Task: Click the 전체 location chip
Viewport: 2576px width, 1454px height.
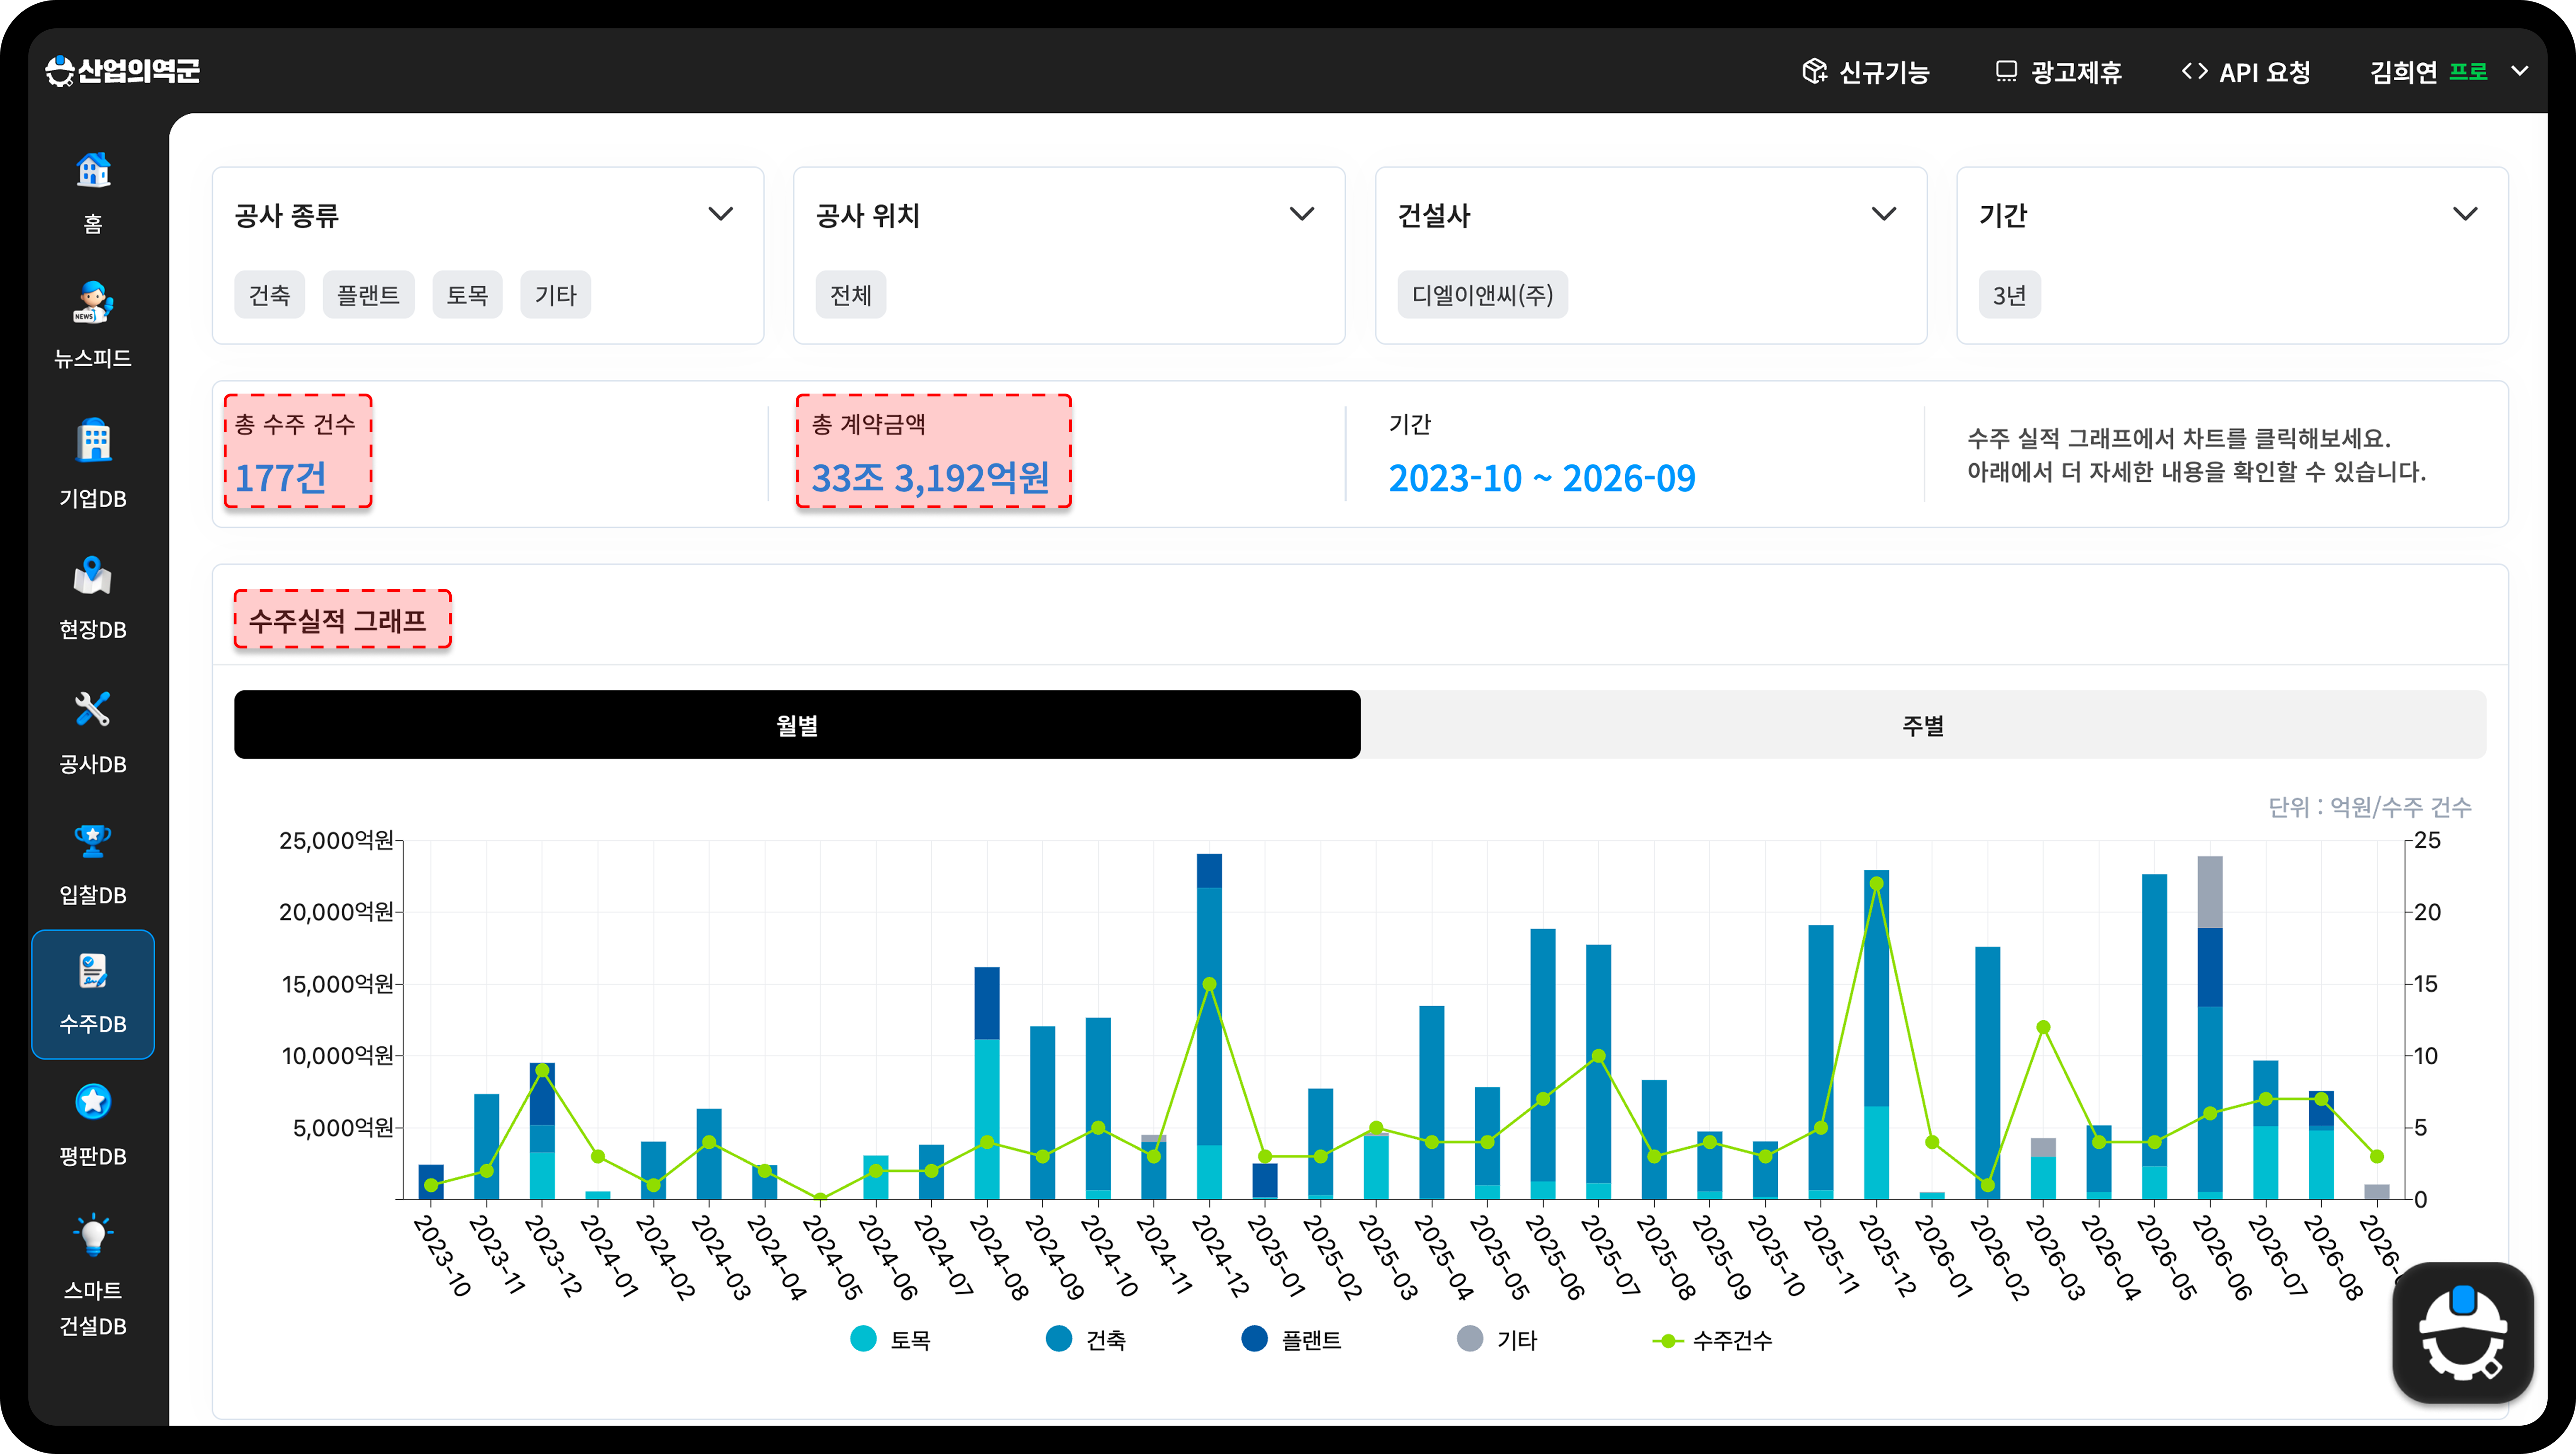Action: [850, 295]
